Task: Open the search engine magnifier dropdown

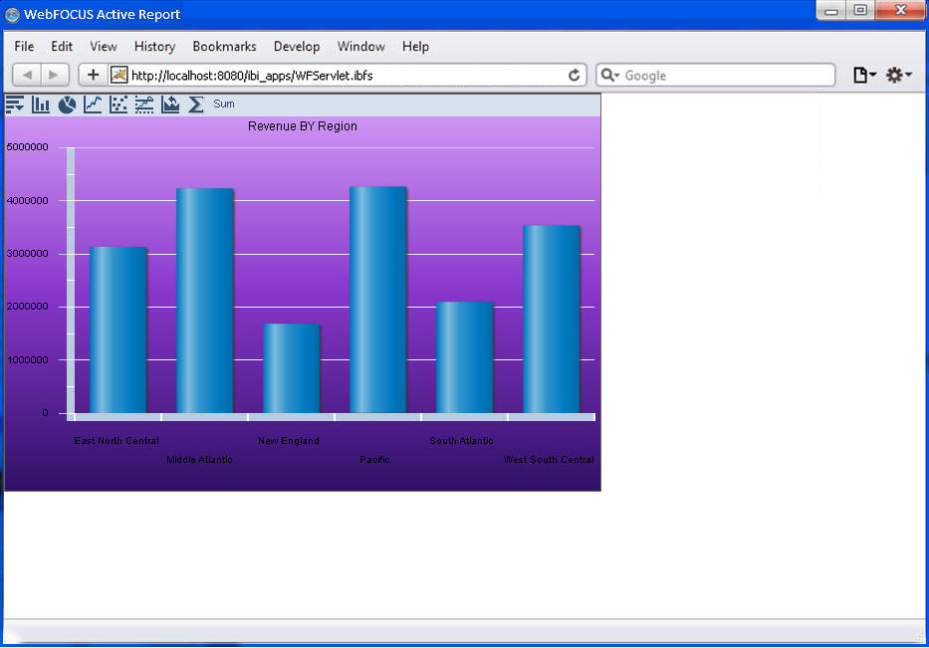Action: [609, 76]
